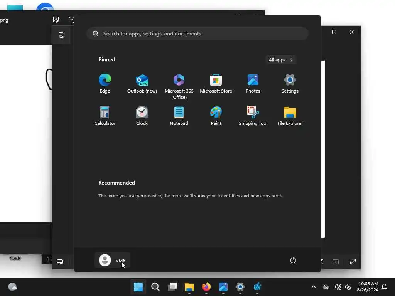This screenshot has width=395, height=296.
Task: Switch to the Photos app in the taskbar
Action: tap(223, 287)
